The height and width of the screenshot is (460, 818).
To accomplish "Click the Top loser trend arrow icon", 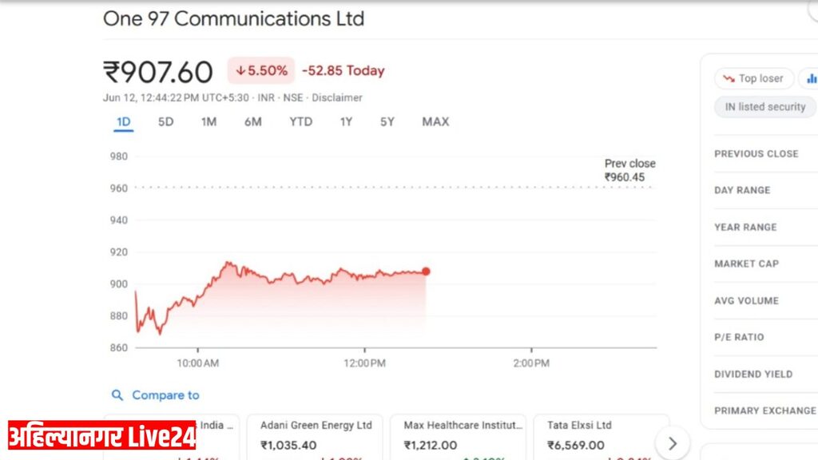I will pos(729,79).
